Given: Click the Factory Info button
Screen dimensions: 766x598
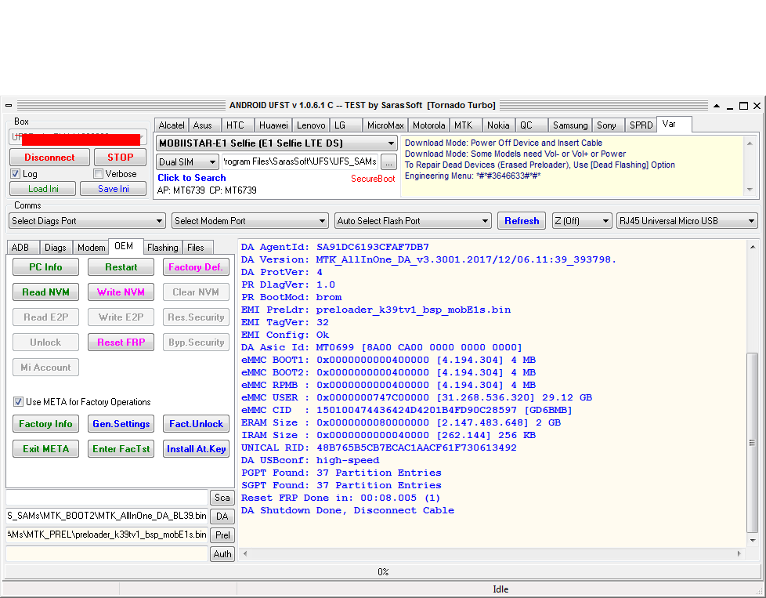Looking at the screenshot, I should tap(45, 424).
